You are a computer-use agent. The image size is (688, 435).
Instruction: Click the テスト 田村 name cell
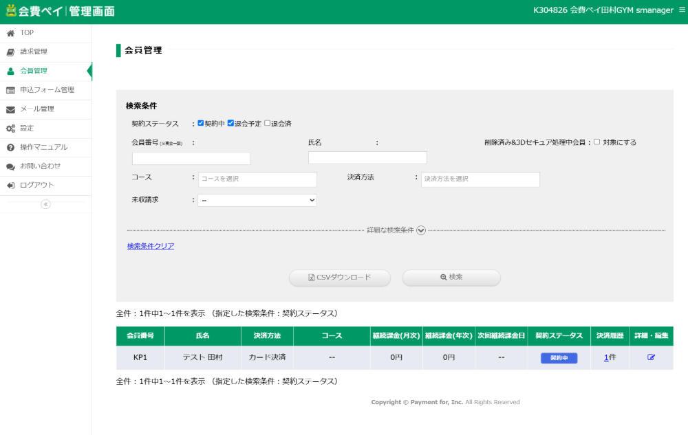(203, 357)
